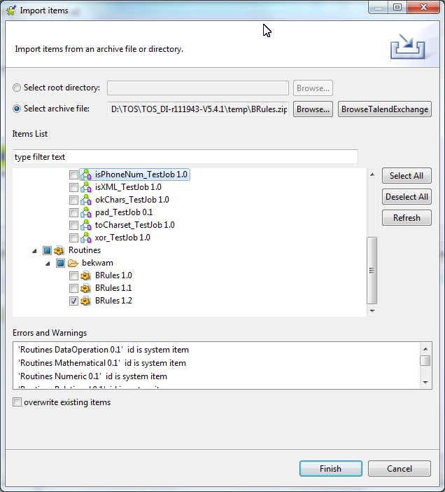The image size is (445, 492).
Task: Select the Routines label
Action: [85, 250]
